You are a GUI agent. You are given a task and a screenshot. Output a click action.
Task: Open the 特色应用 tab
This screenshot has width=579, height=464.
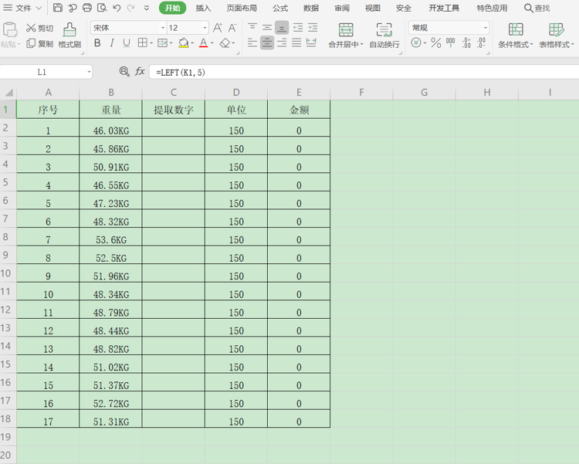pos(492,8)
